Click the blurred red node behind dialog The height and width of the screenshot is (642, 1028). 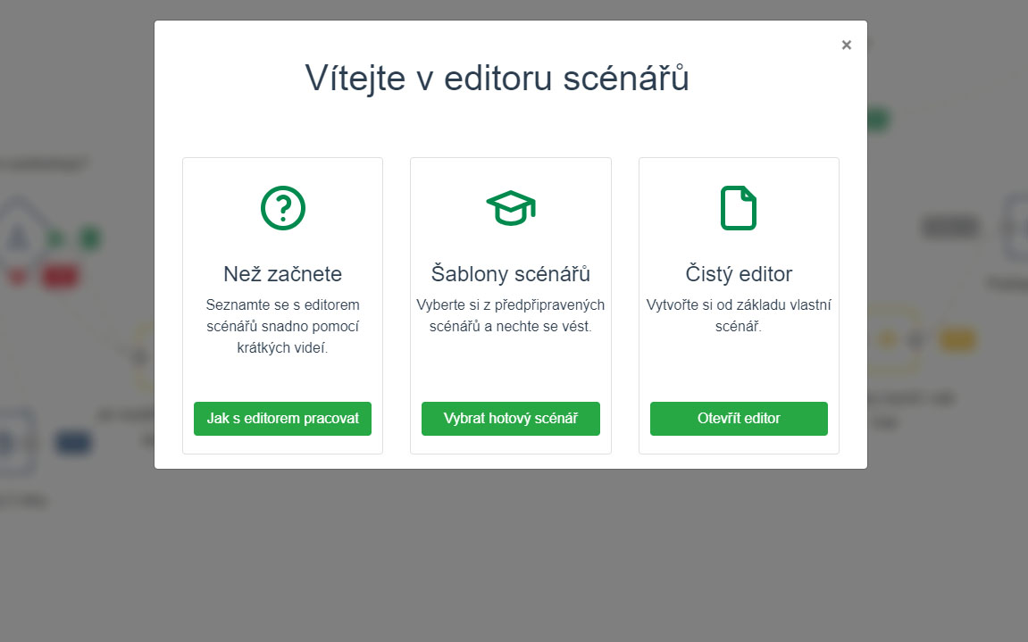(x=61, y=277)
